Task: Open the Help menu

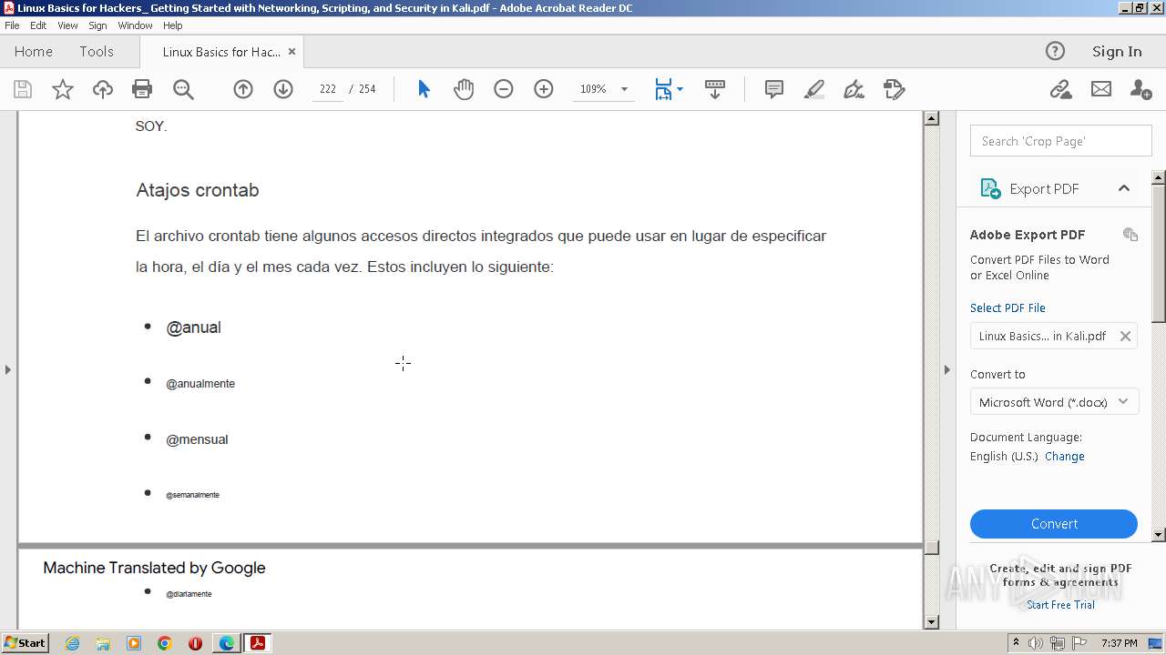Action: point(173,25)
